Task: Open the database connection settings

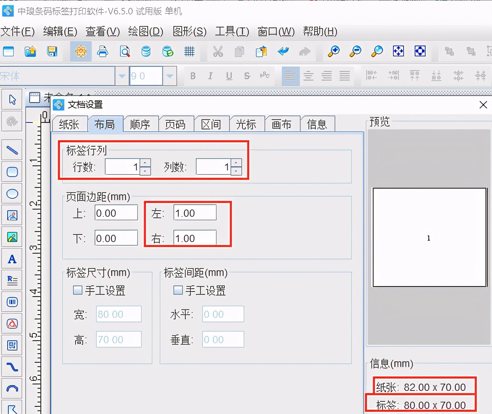Action: tap(146, 52)
